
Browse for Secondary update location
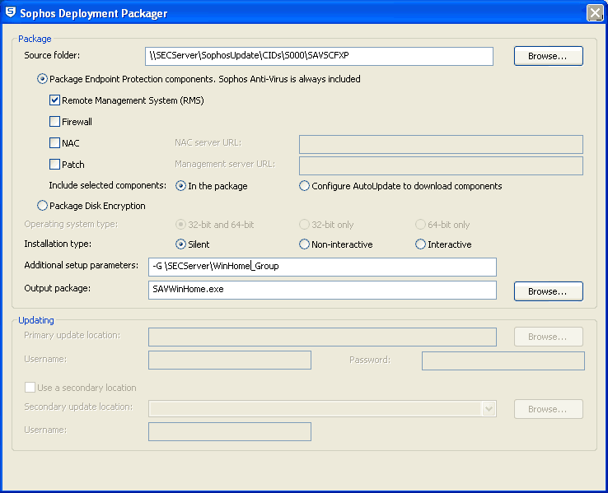tap(549, 409)
